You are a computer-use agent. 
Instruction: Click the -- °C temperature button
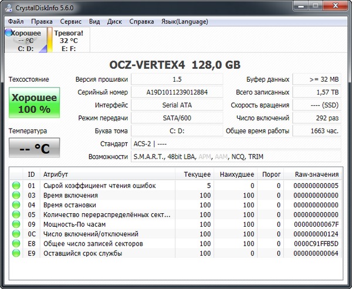(35, 148)
